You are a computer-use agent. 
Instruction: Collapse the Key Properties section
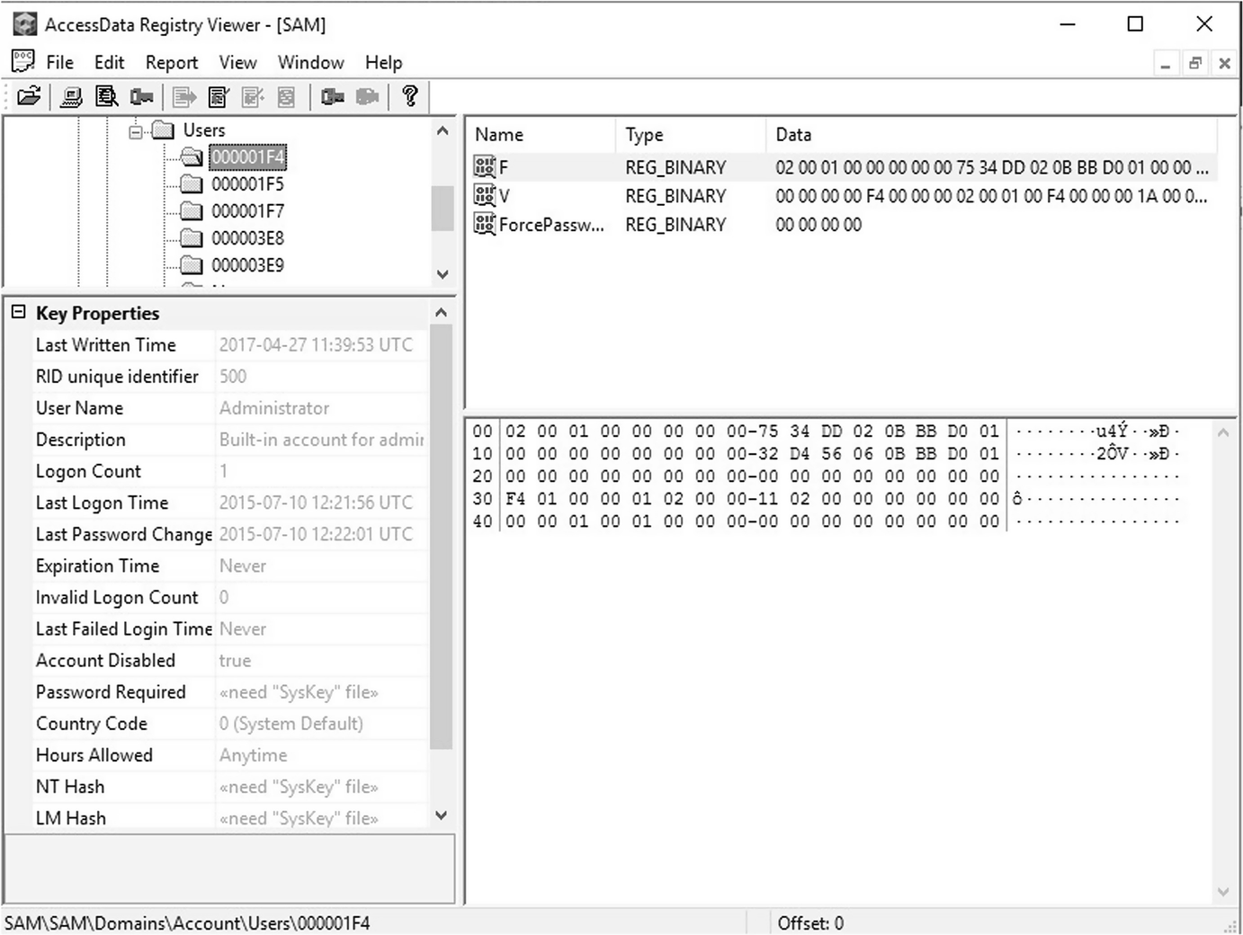coord(18,312)
